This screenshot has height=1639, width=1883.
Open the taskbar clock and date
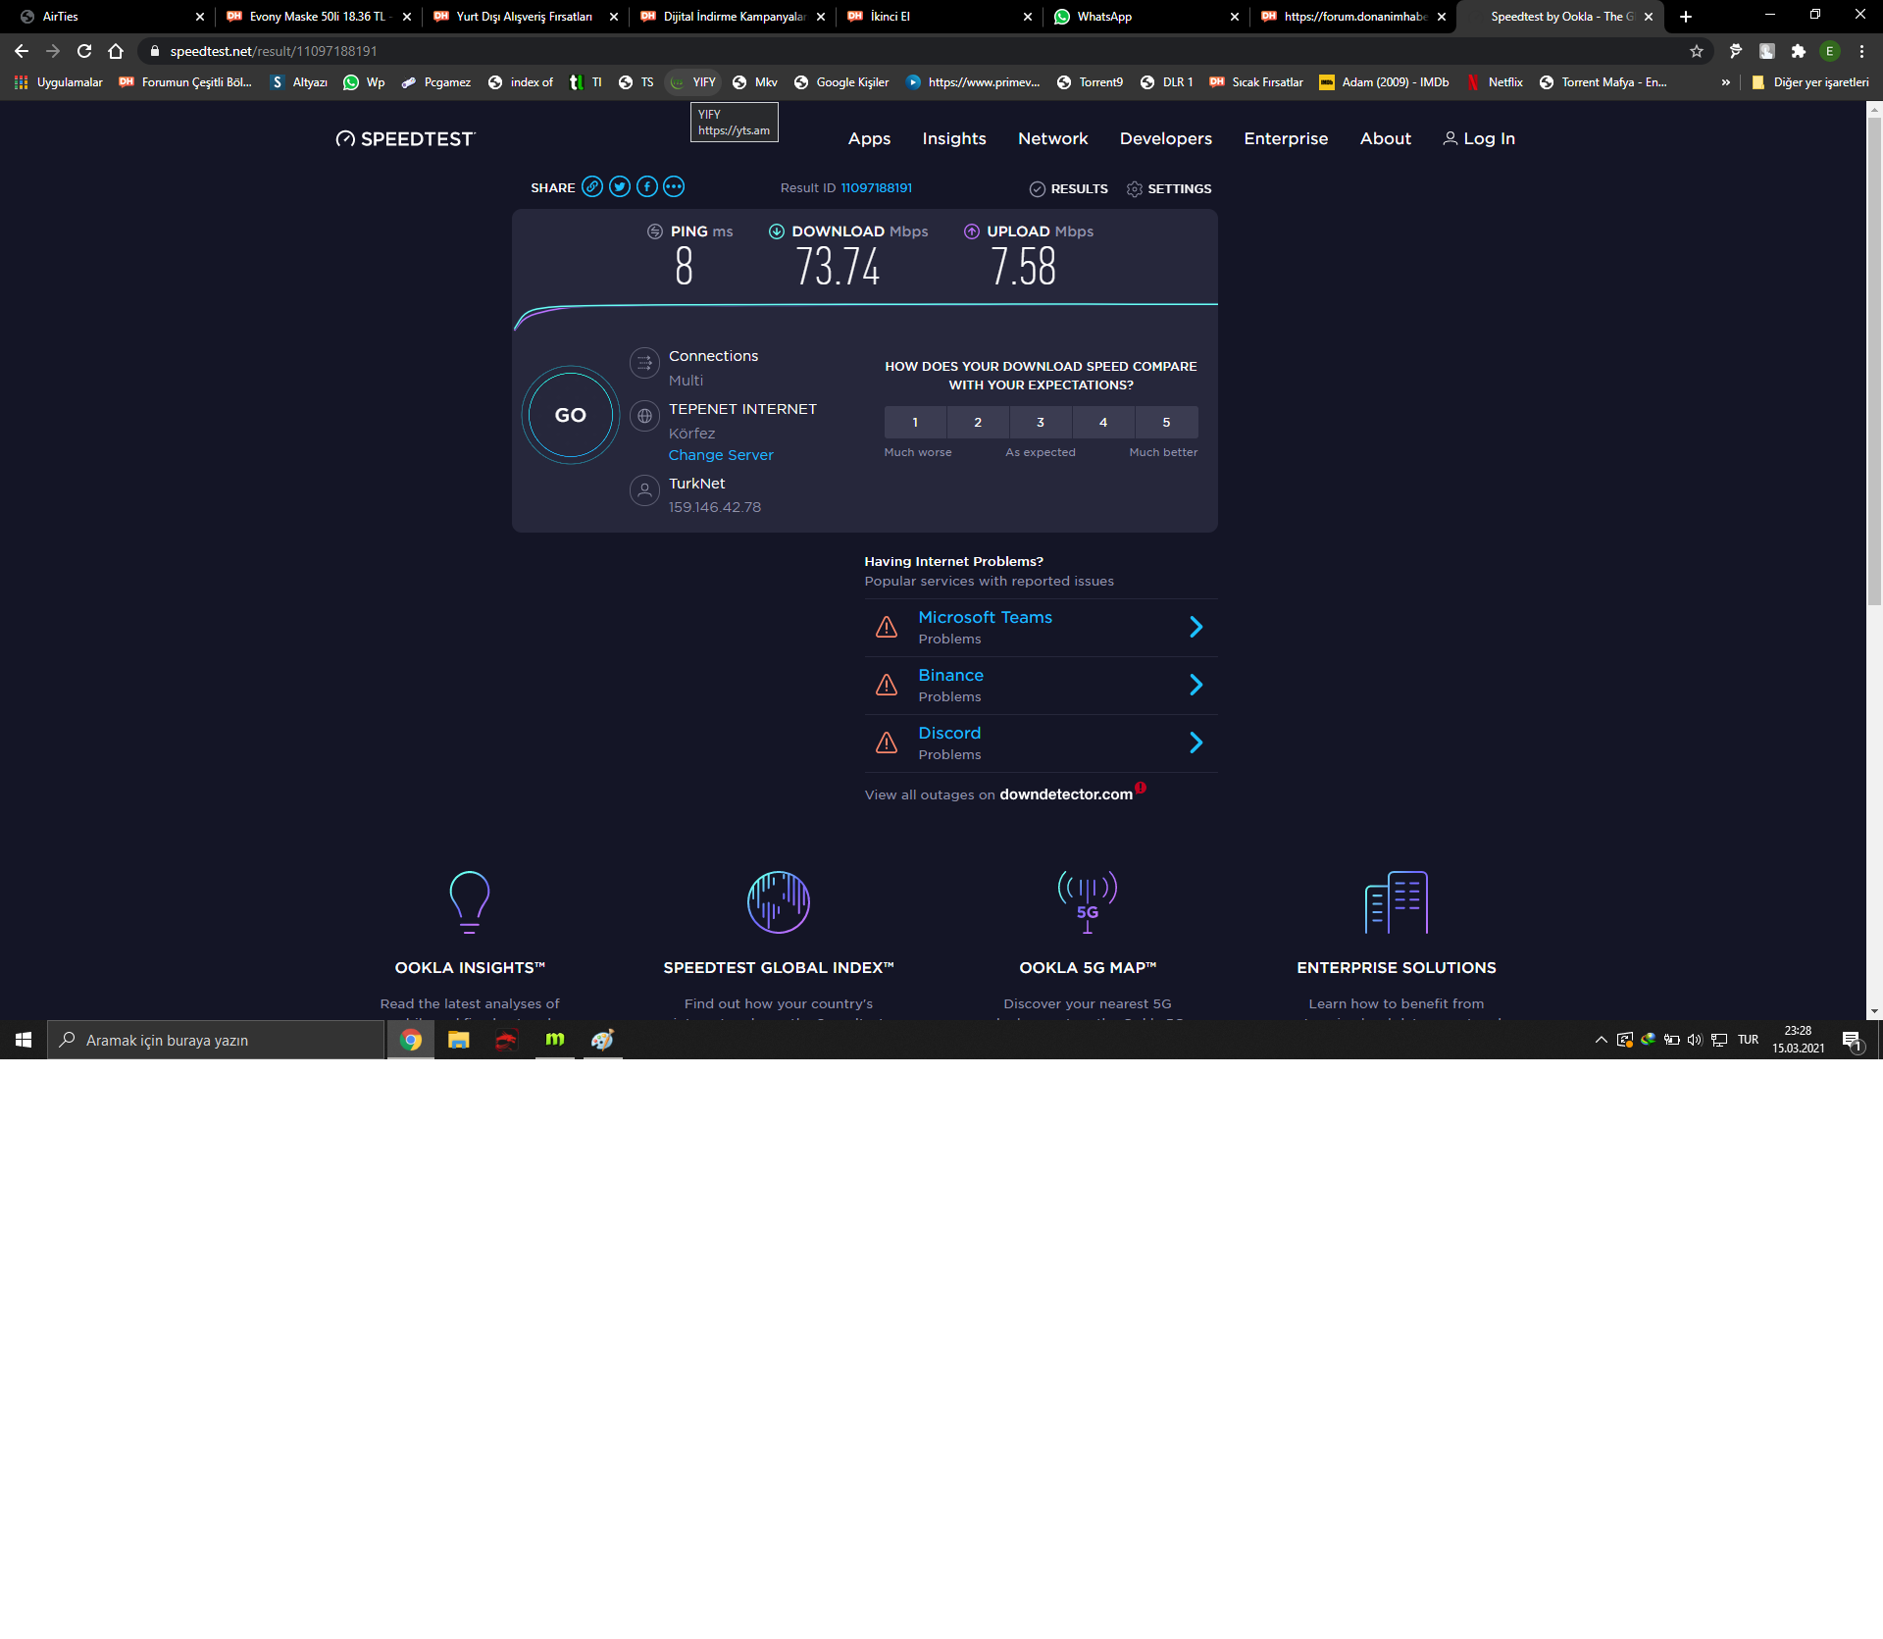click(x=1798, y=1040)
